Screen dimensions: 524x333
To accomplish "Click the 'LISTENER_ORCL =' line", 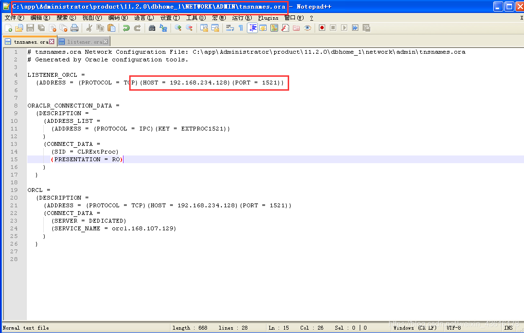I will 56,75.
